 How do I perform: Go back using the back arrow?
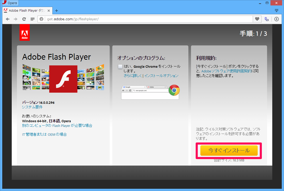(x=8, y=19)
